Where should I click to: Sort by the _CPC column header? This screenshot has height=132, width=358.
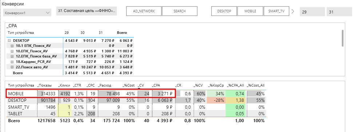coord(91,85)
